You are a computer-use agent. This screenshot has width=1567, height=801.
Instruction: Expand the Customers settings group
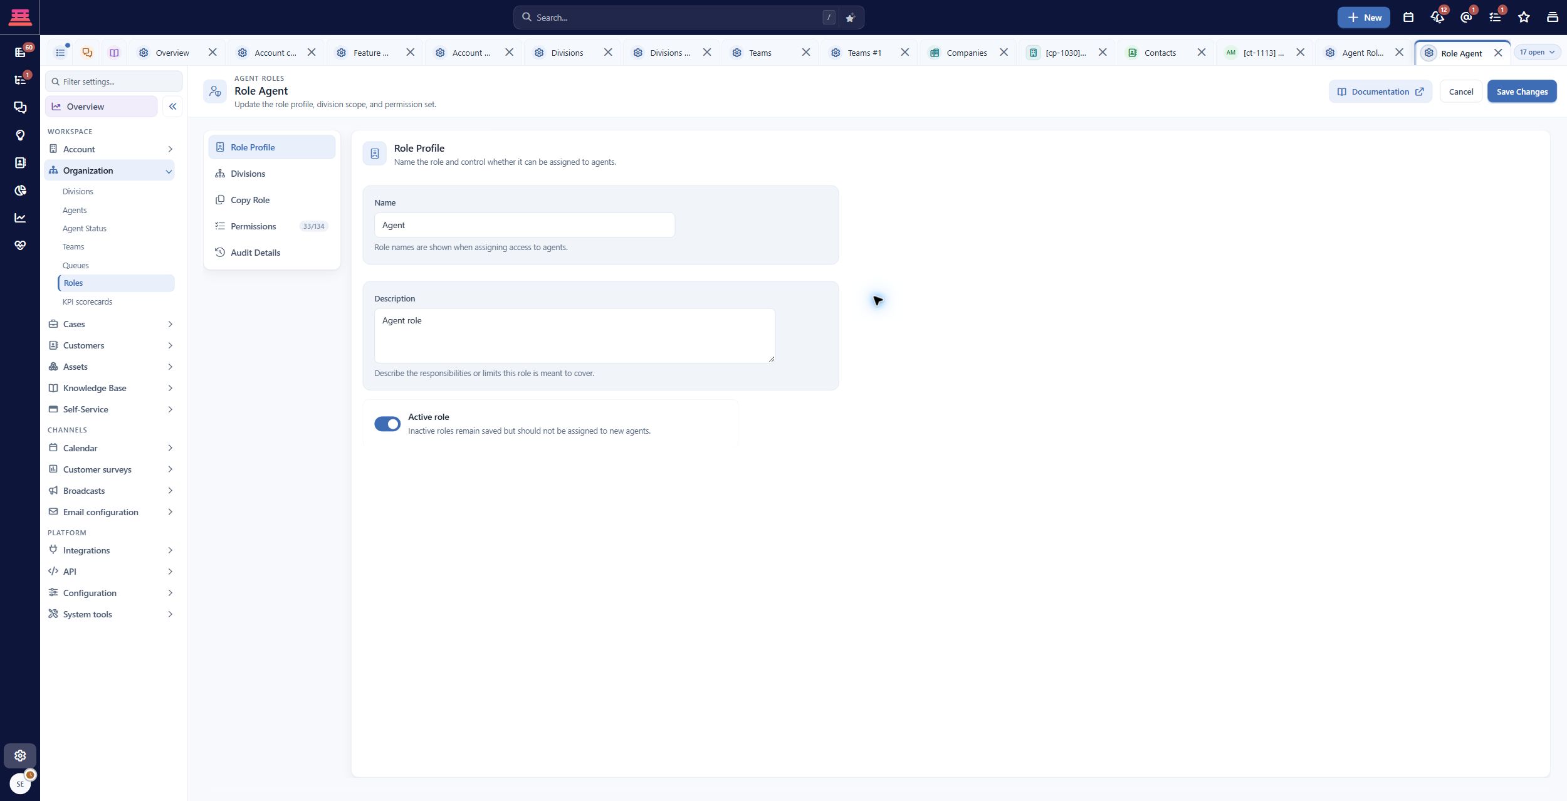click(x=110, y=345)
